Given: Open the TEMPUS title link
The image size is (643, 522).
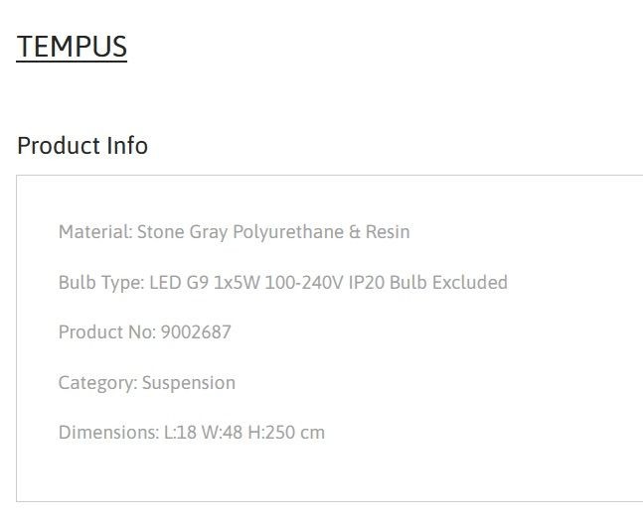Looking at the screenshot, I should pyautogui.click(x=72, y=47).
